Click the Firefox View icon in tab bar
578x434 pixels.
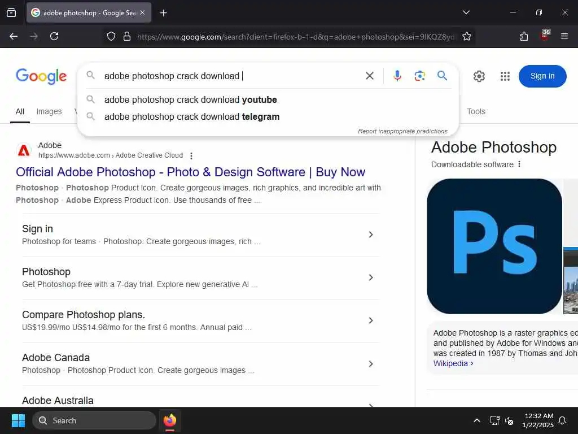pyautogui.click(x=11, y=12)
